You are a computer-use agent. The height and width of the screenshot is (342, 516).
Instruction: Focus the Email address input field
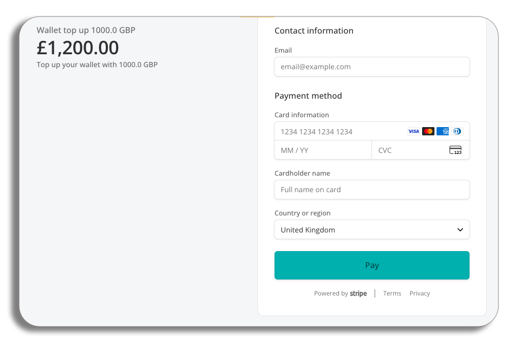pos(372,67)
